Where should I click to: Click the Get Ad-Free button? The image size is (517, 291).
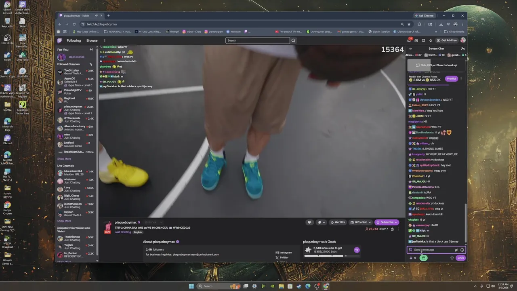point(447,40)
